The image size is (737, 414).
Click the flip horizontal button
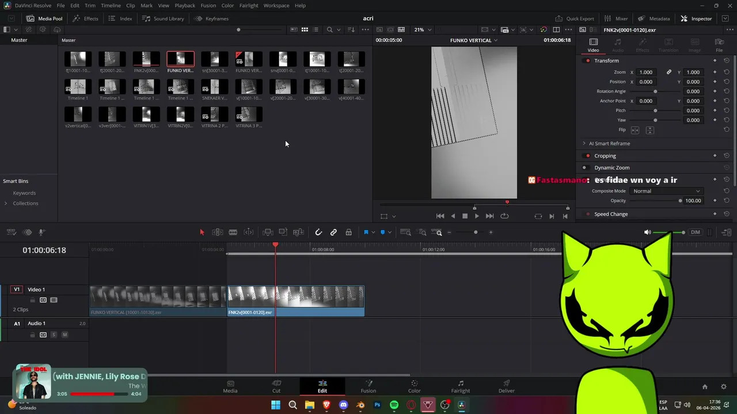pyautogui.click(x=635, y=130)
